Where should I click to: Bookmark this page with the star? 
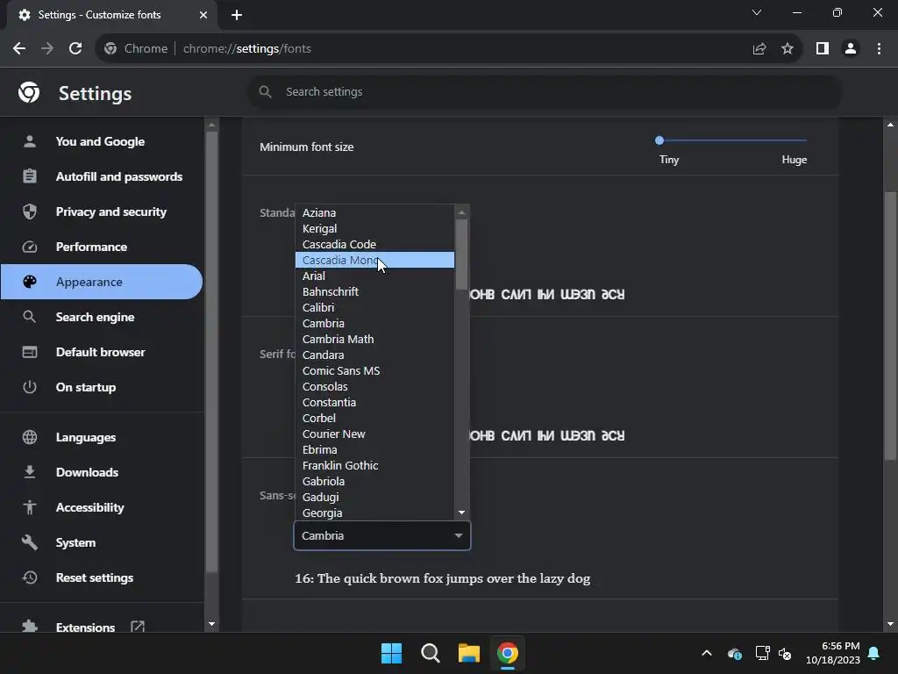coord(788,49)
